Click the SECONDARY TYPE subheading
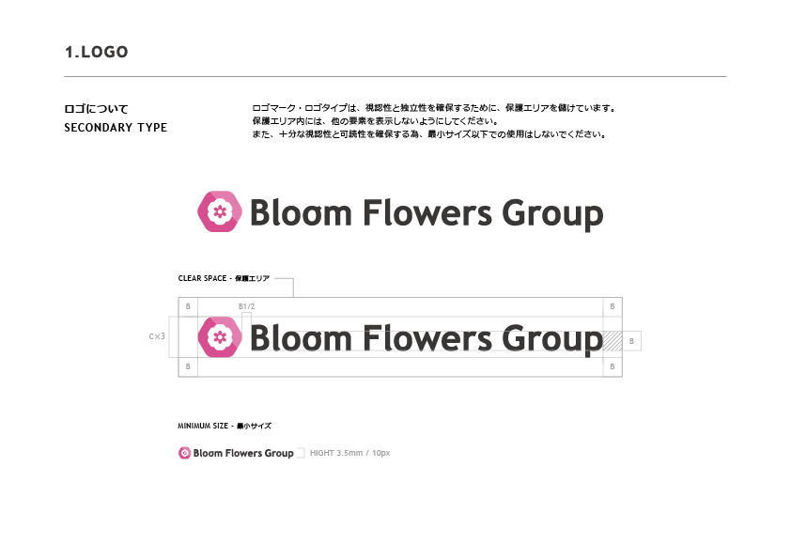Image resolution: width=791 pixels, height=560 pixels. tap(116, 128)
